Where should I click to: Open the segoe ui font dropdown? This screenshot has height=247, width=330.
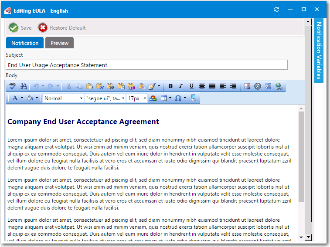(105, 98)
